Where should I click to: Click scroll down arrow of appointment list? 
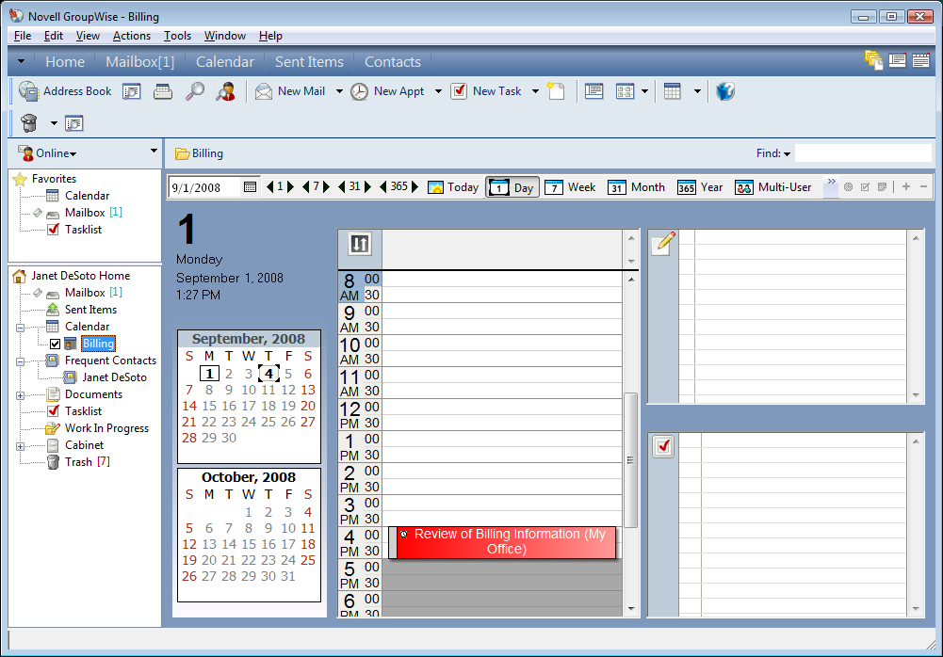tap(631, 608)
